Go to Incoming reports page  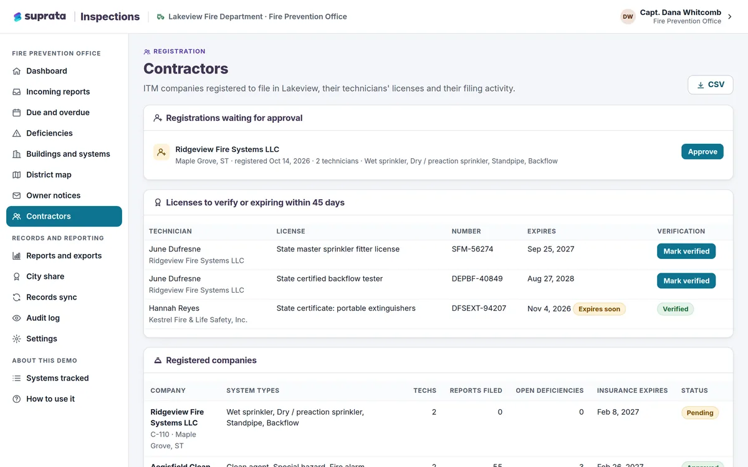[x=64, y=92]
